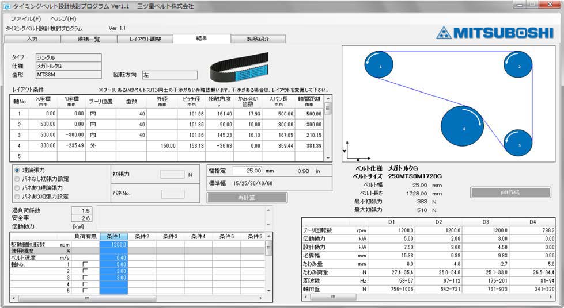
Task: Open the ヘルプ(H) menu
Action: click(x=63, y=18)
